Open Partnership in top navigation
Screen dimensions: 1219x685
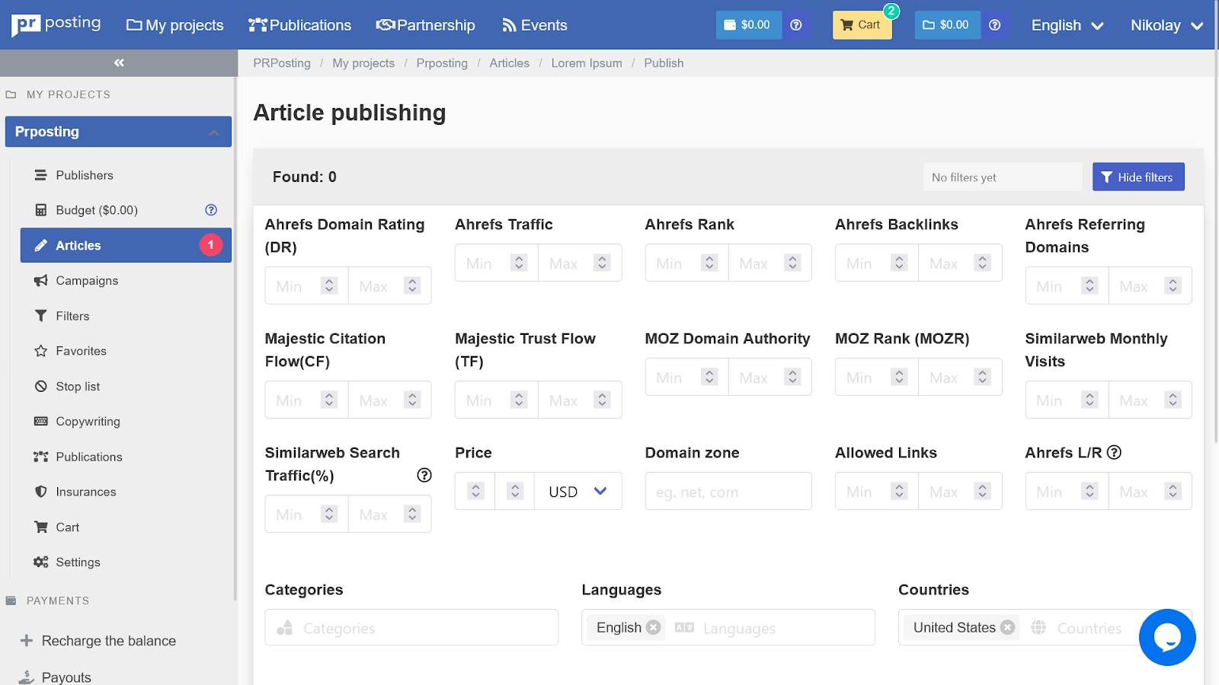tap(426, 25)
